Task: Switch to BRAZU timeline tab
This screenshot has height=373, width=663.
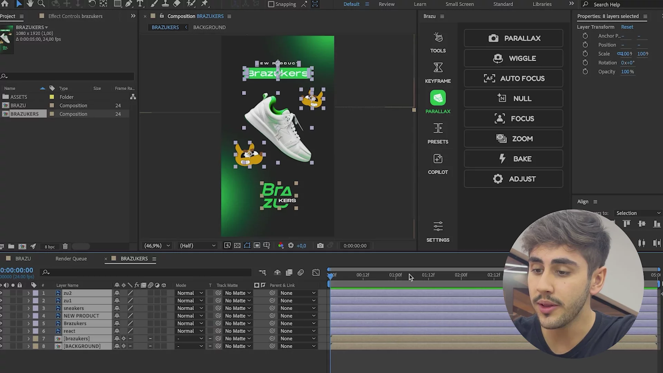Action: click(x=23, y=259)
